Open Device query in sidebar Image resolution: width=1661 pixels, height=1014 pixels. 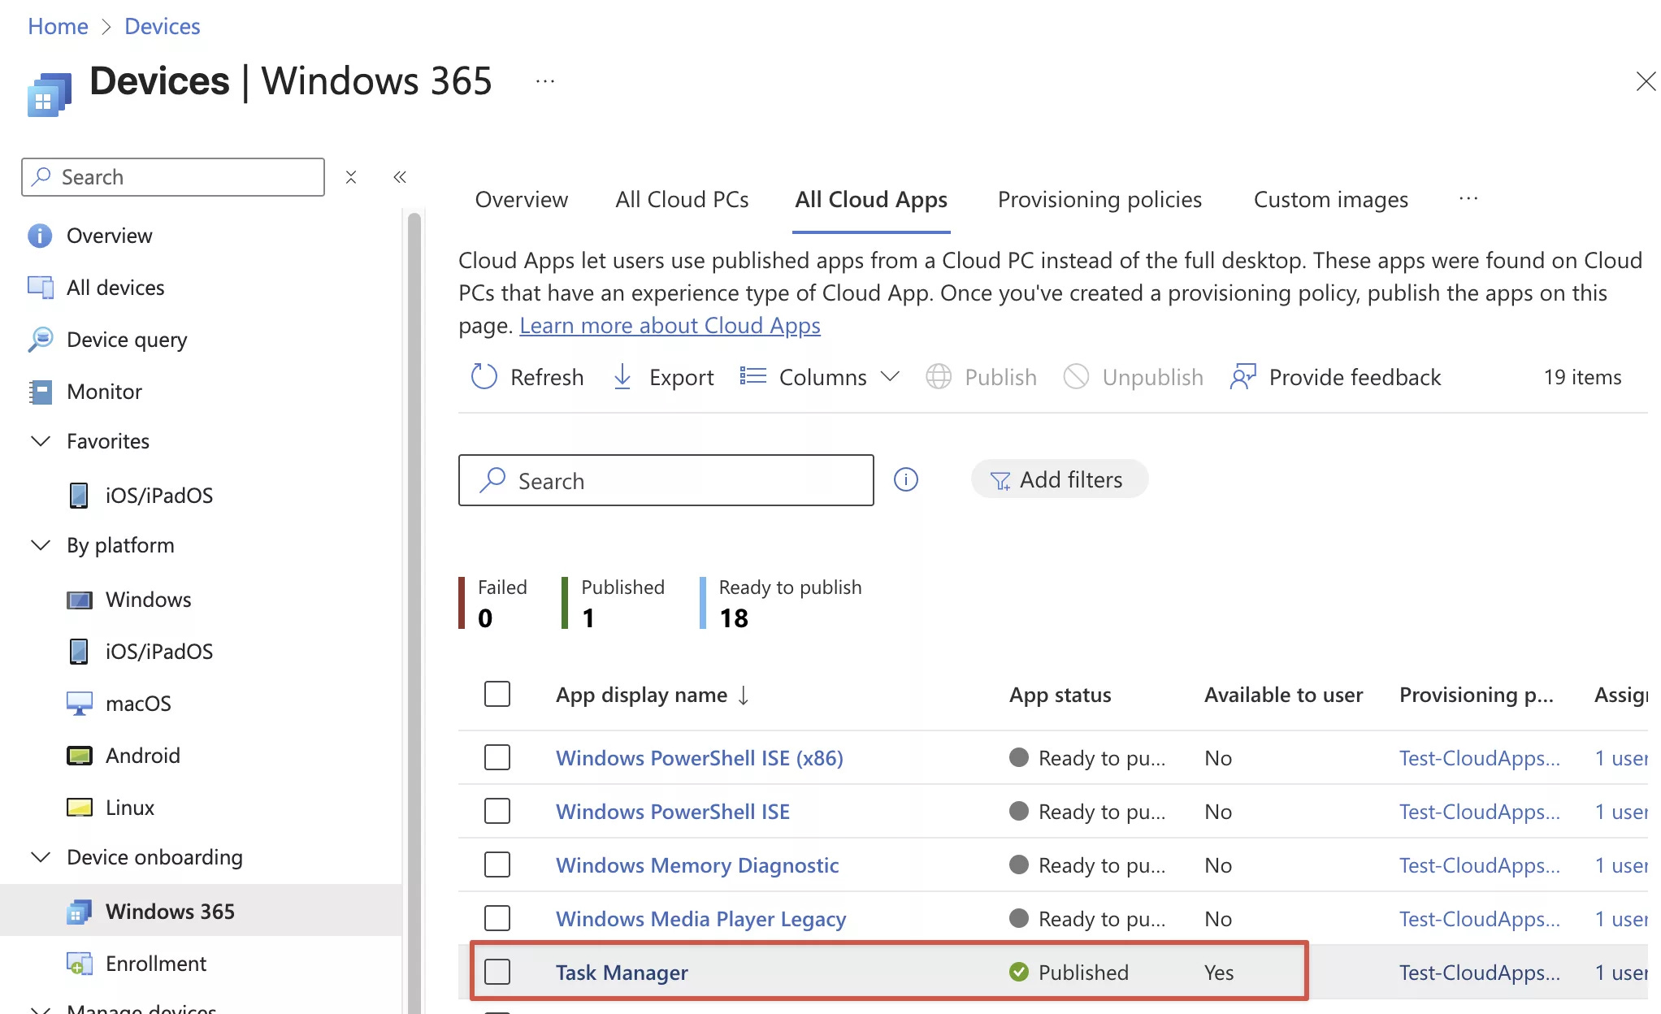(127, 340)
